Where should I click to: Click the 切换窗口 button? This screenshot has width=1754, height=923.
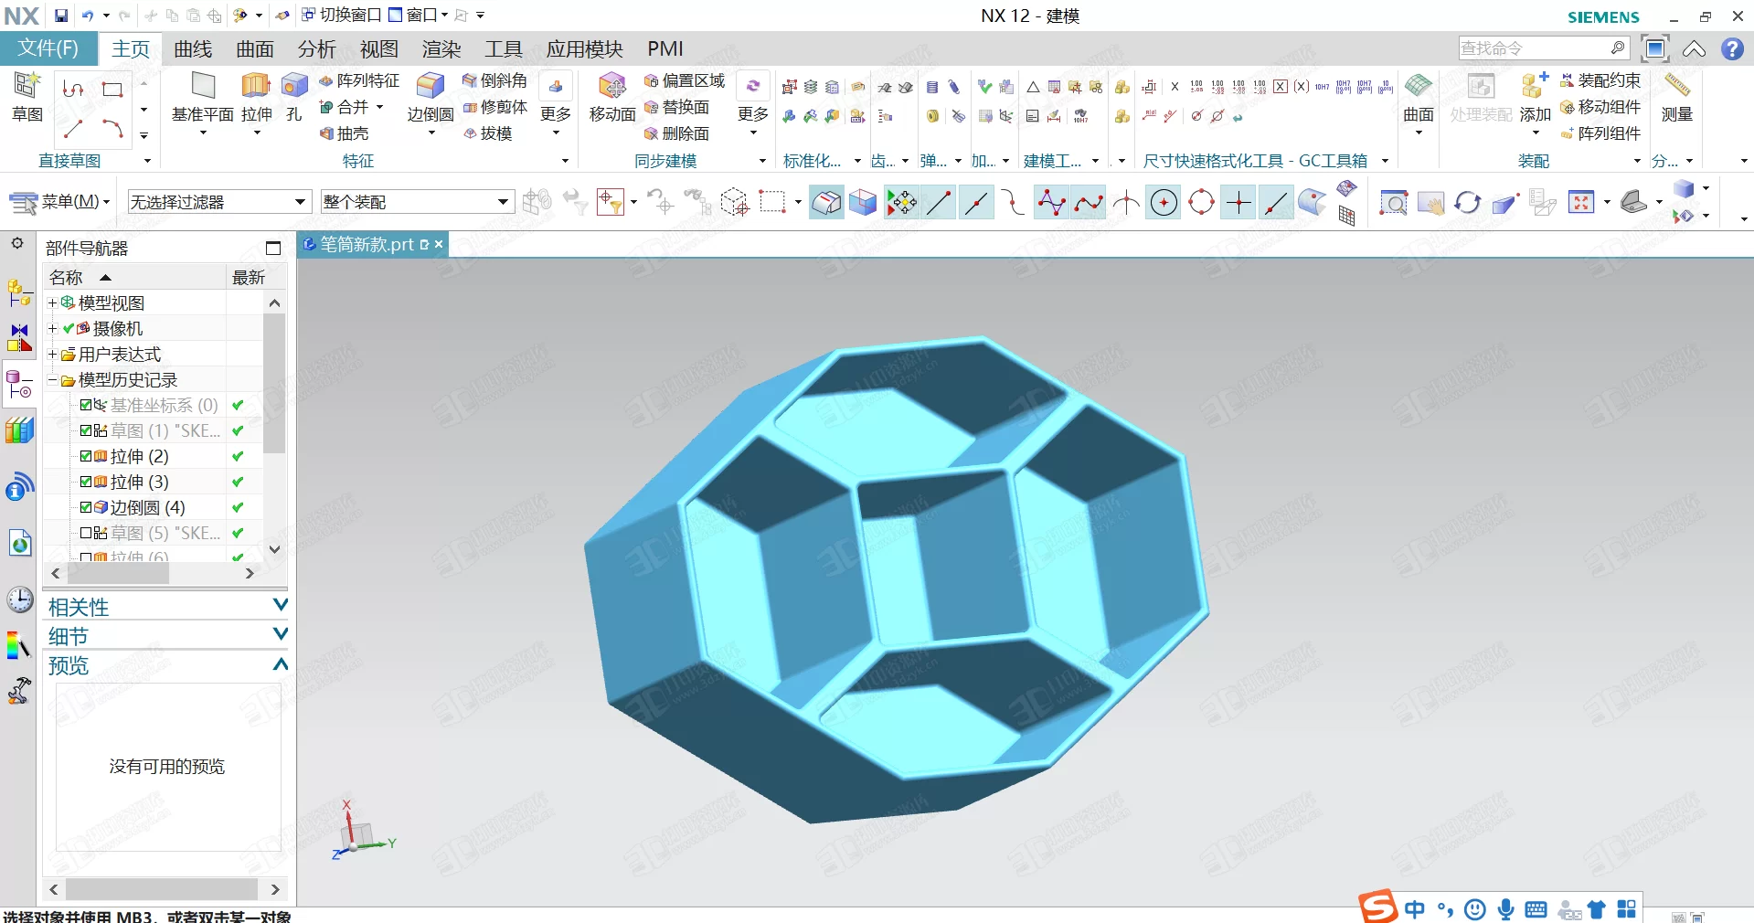click(x=342, y=16)
